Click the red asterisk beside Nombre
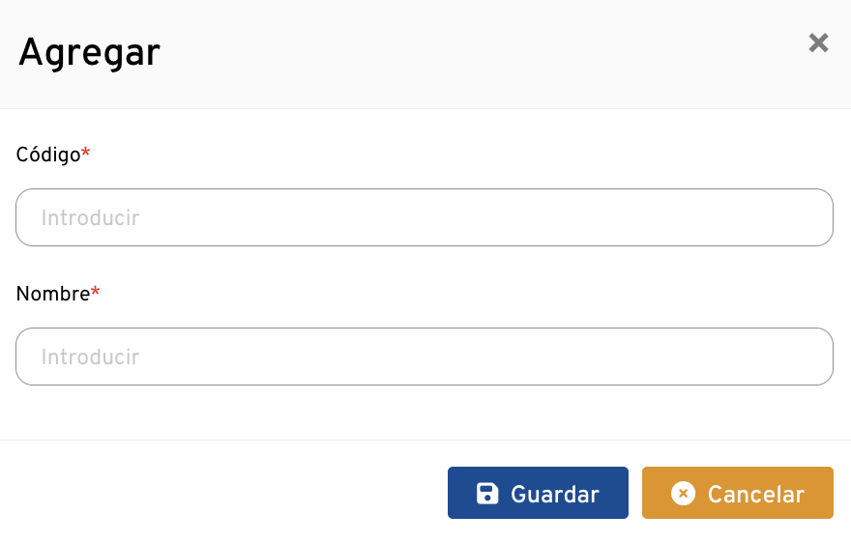The height and width of the screenshot is (543, 851). 96,293
